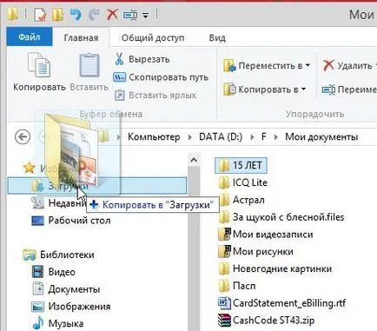Viewport: 377px width, 331px height.
Task: Click Компьютер in the address breadcrumb
Action: click(x=154, y=136)
